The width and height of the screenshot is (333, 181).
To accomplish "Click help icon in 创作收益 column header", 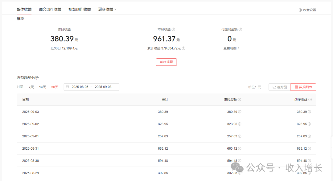I will coord(310,100).
